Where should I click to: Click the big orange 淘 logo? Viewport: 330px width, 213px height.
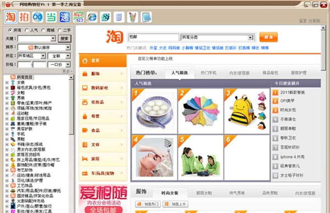(x=115, y=37)
